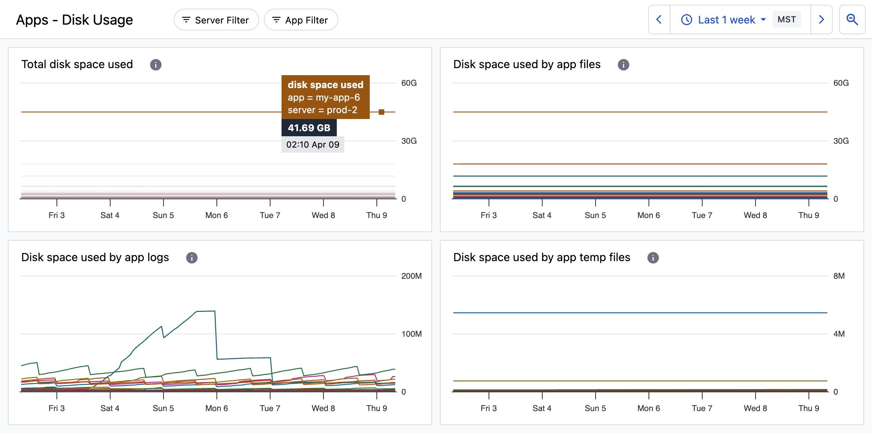This screenshot has width=872, height=433.
Task: Open info icon for app temp files chart
Action: tap(653, 258)
